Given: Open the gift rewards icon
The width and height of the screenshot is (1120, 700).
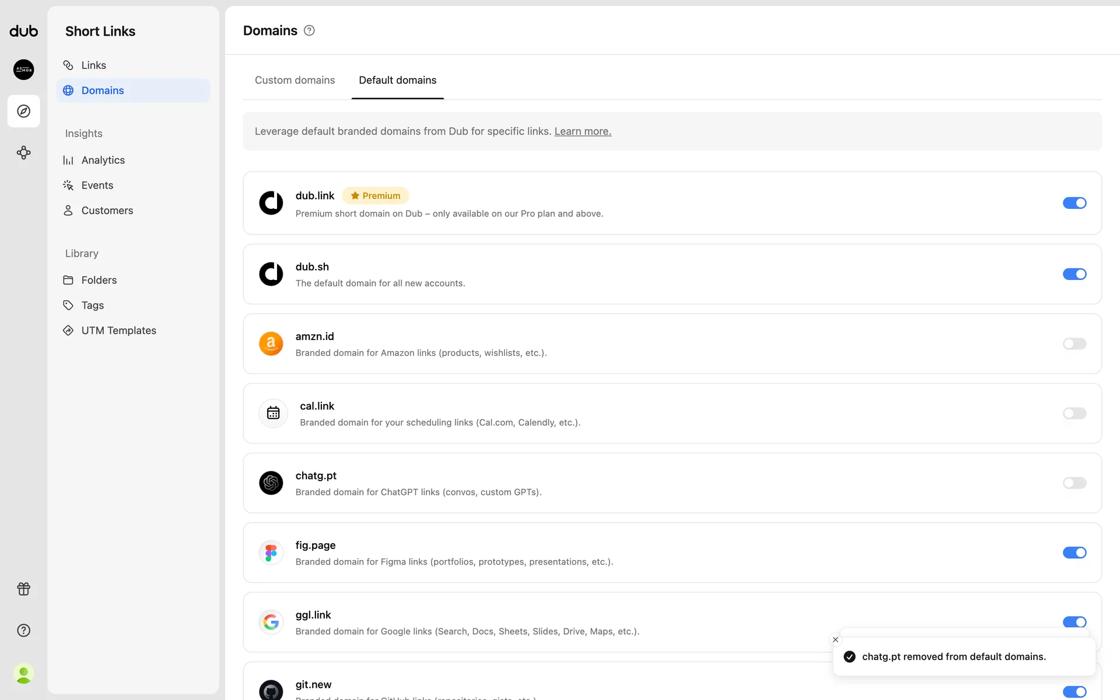Looking at the screenshot, I should (23, 589).
